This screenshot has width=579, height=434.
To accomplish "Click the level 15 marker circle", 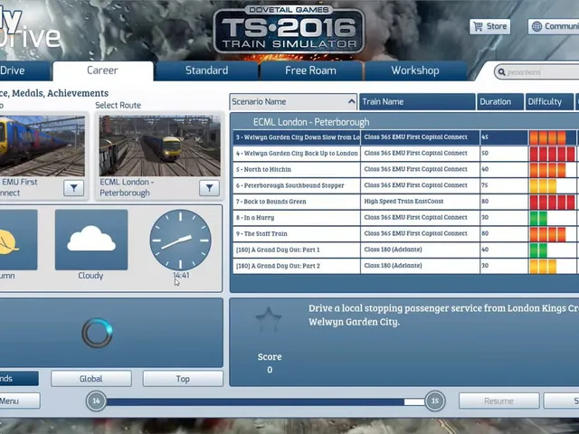I will tap(435, 401).
